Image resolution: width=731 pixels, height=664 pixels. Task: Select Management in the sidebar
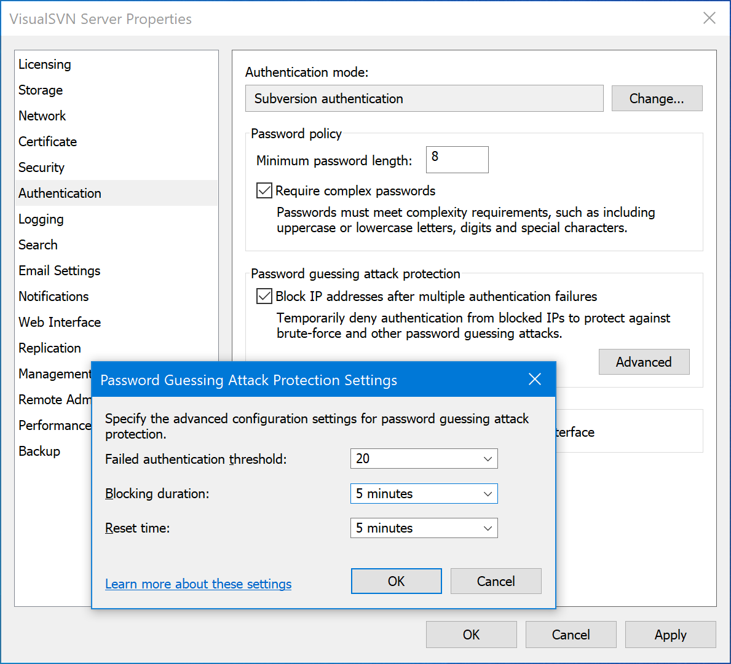[54, 374]
